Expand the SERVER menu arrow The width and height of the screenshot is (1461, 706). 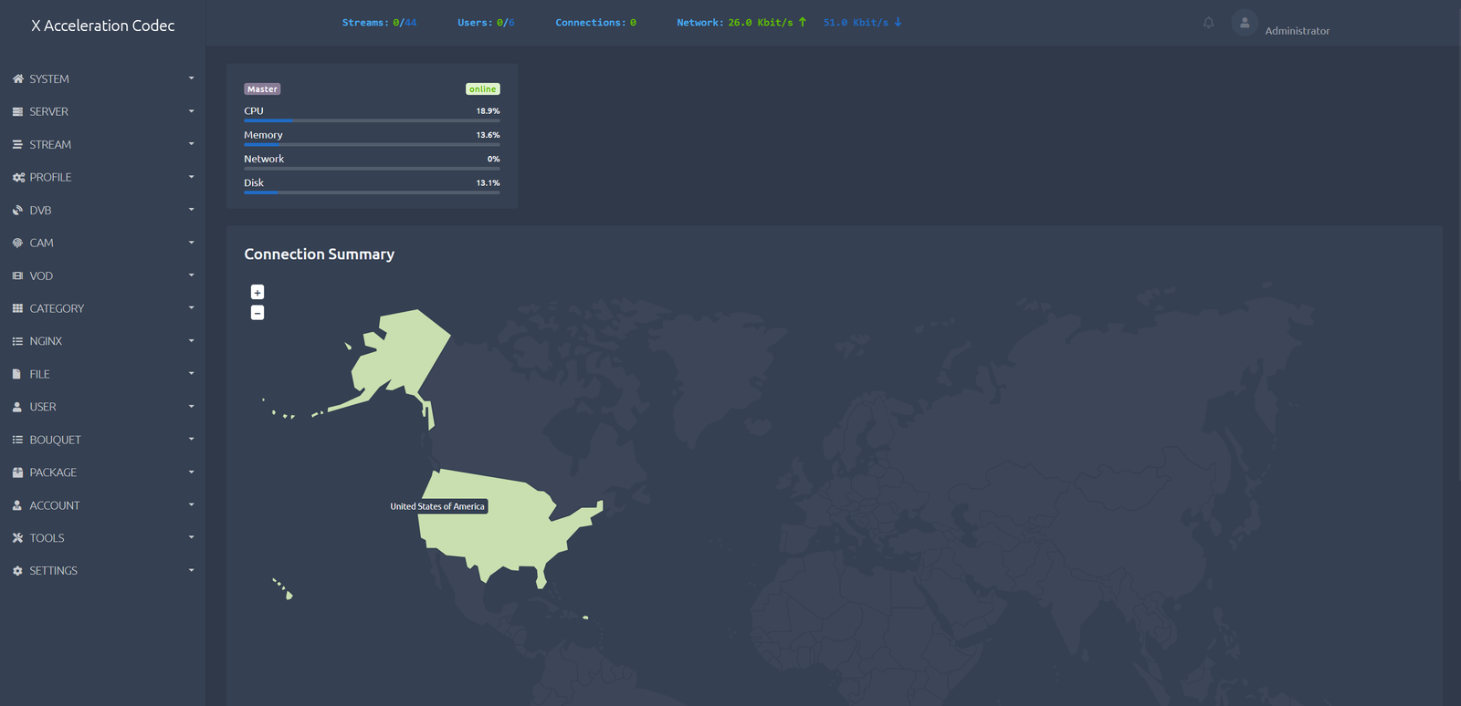191,111
